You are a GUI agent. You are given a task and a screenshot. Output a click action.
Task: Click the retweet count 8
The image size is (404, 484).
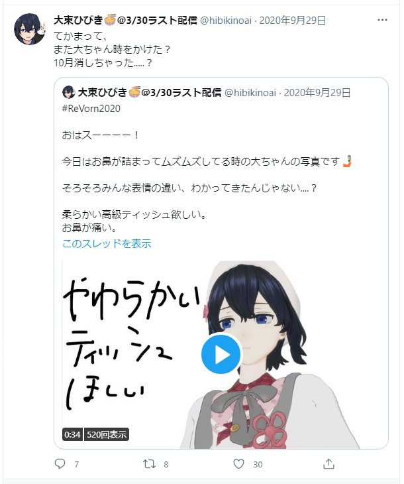tap(166, 464)
